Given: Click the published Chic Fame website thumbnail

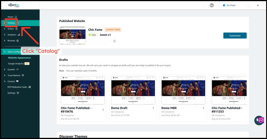Looking at the screenshot, I should [72, 35].
